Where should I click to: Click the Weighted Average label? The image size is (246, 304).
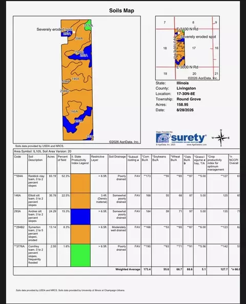point(128,269)
